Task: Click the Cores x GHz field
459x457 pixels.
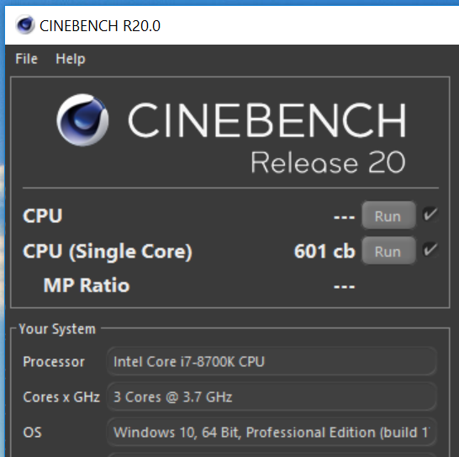Action: click(x=272, y=396)
